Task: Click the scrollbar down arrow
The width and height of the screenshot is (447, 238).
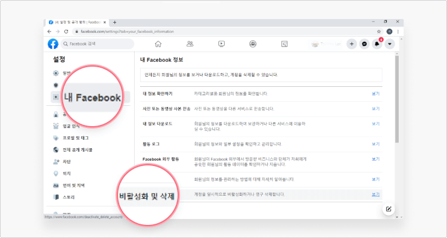Action: (x=397, y=217)
